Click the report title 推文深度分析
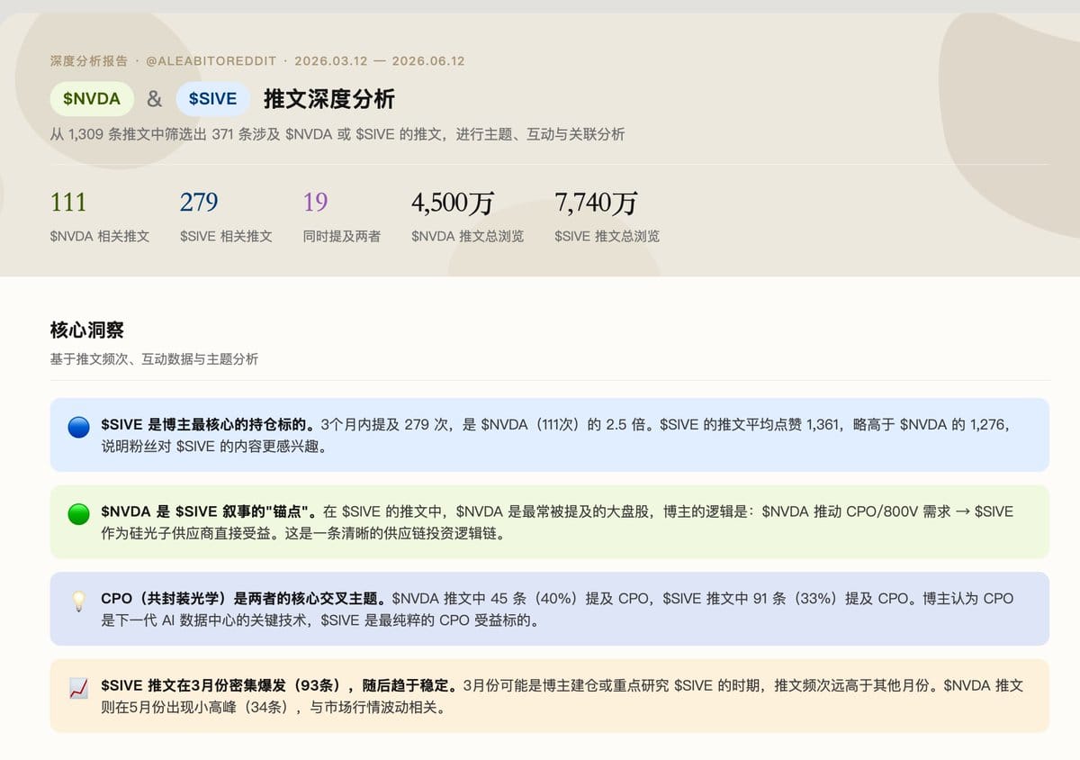The image size is (1080, 760). click(x=329, y=99)
